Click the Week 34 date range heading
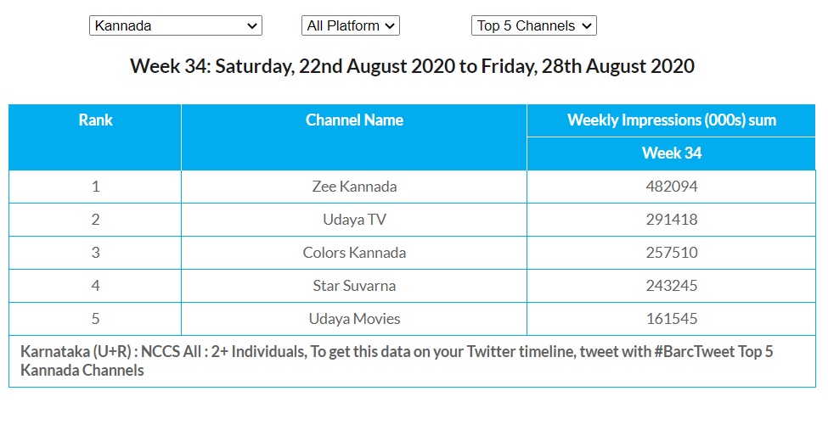828x430 pixels. pos(412,66)
